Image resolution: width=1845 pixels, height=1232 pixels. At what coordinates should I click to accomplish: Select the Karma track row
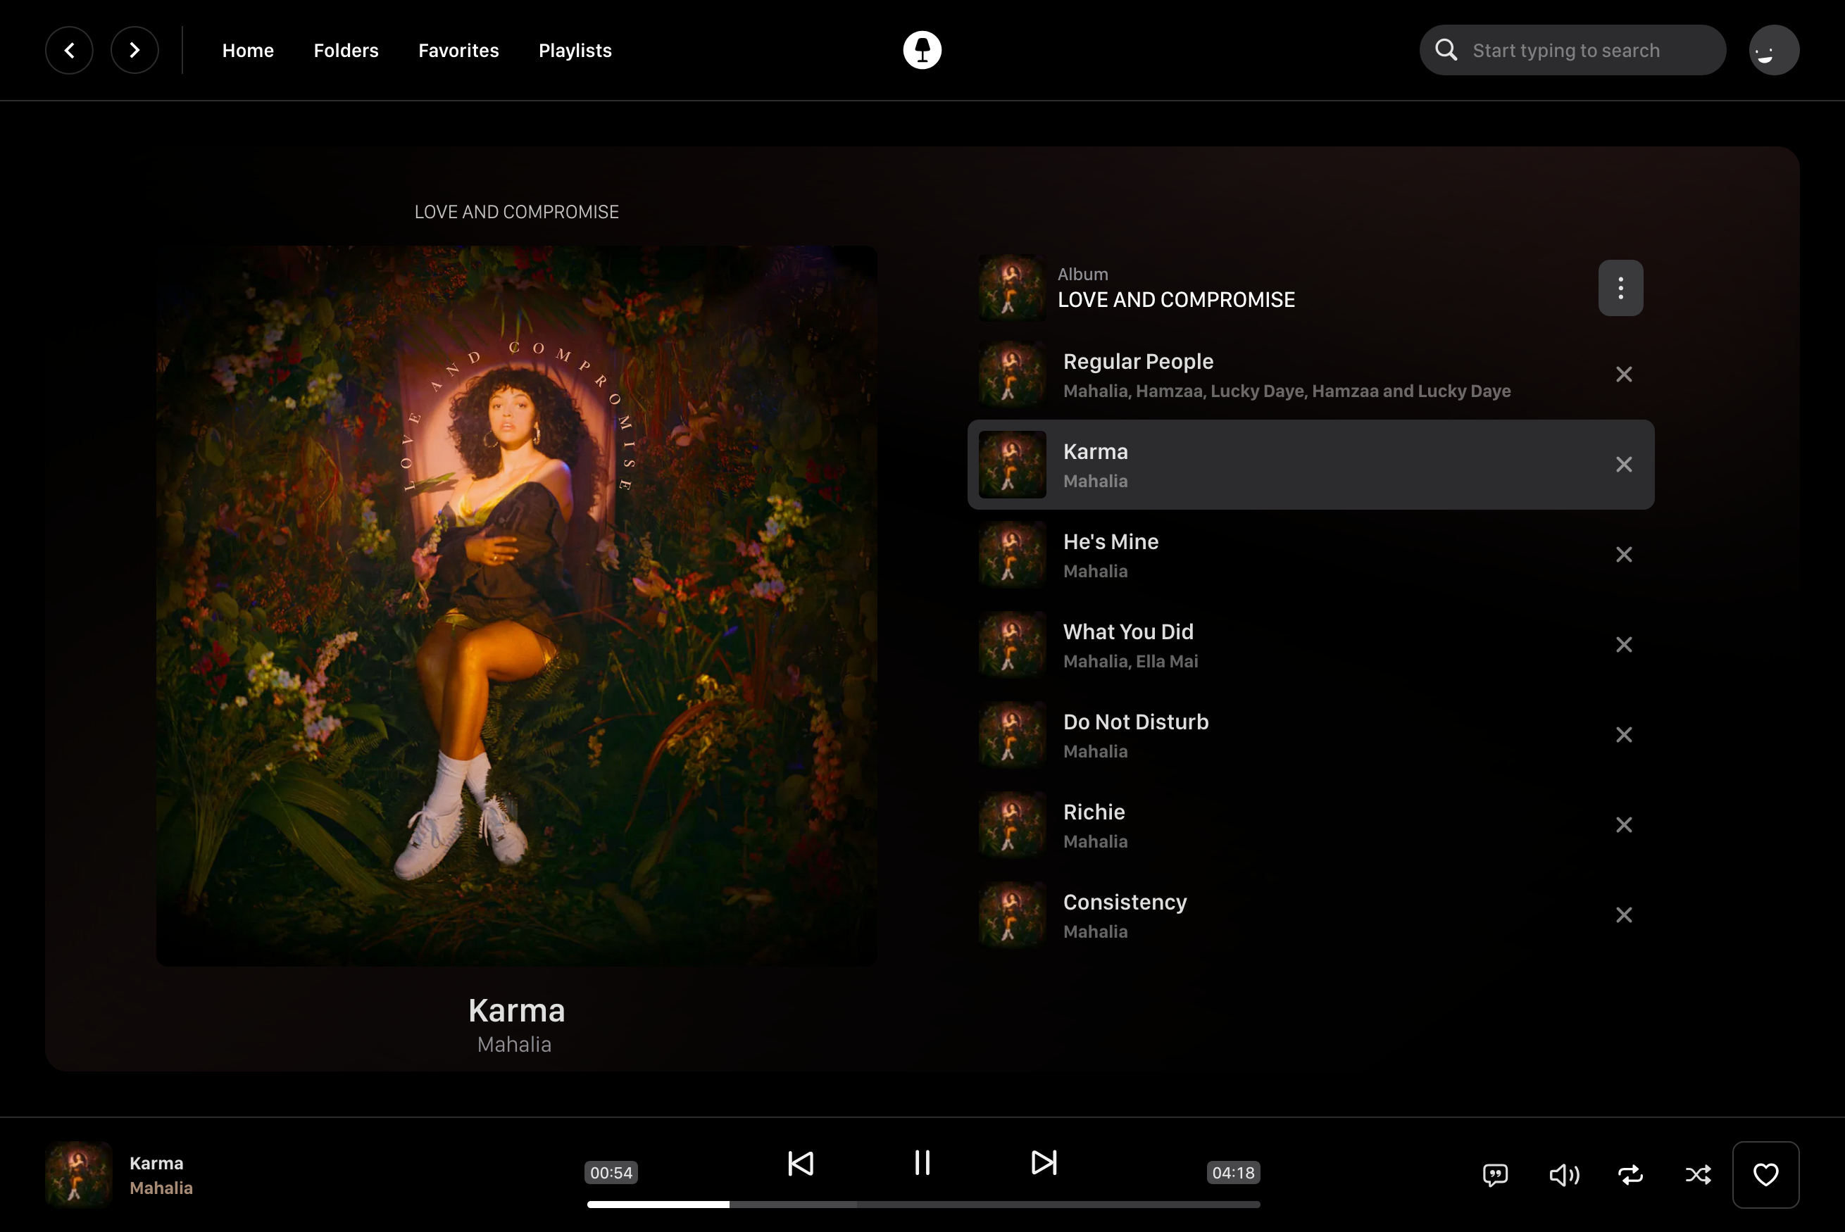pos(1311,465)
